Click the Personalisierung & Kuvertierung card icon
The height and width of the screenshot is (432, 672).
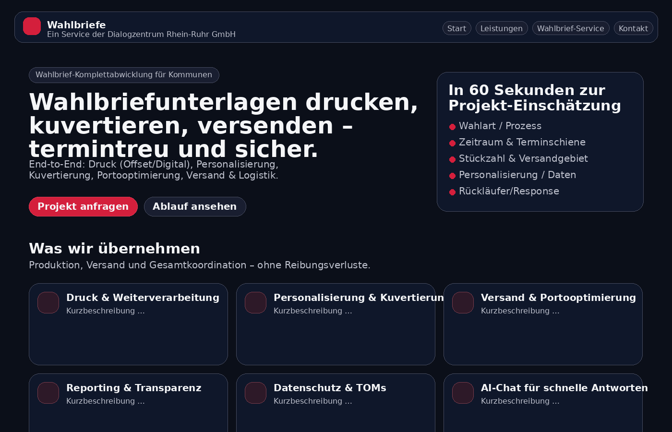pyautogui.click(x=255, y=303)
